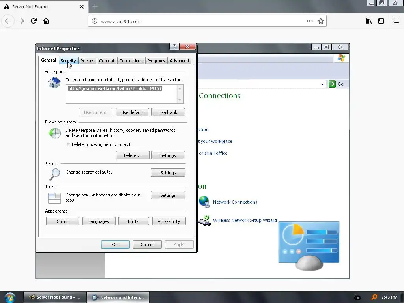
Task: Select the Programs tab
Action: tap(156, 61)
